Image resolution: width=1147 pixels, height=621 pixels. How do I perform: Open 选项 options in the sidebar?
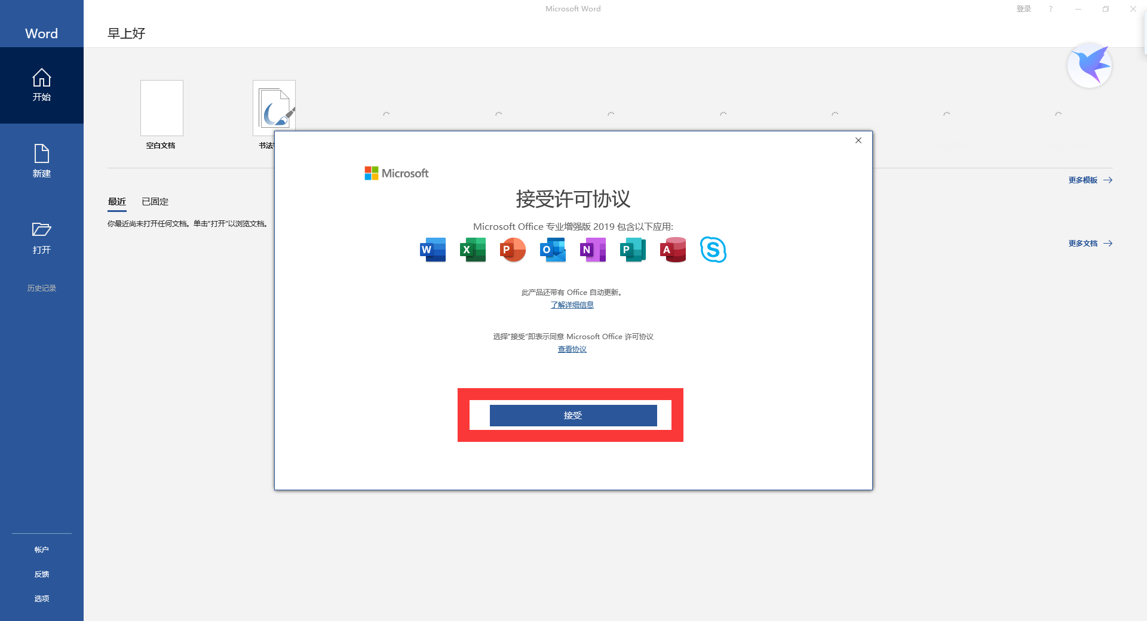pos(42,598)
